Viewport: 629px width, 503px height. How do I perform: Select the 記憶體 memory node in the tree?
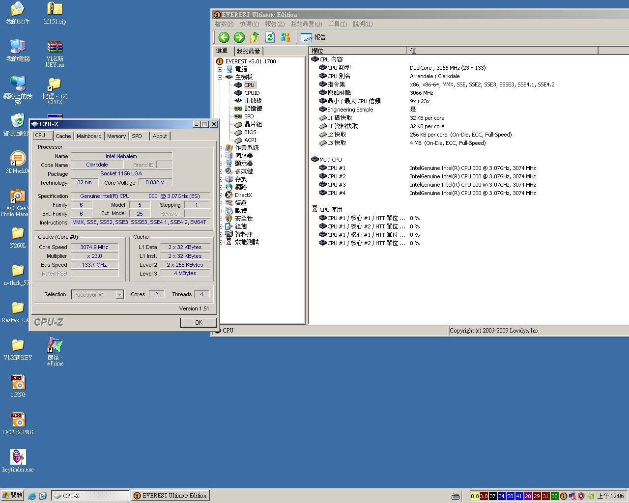[253, 109]
